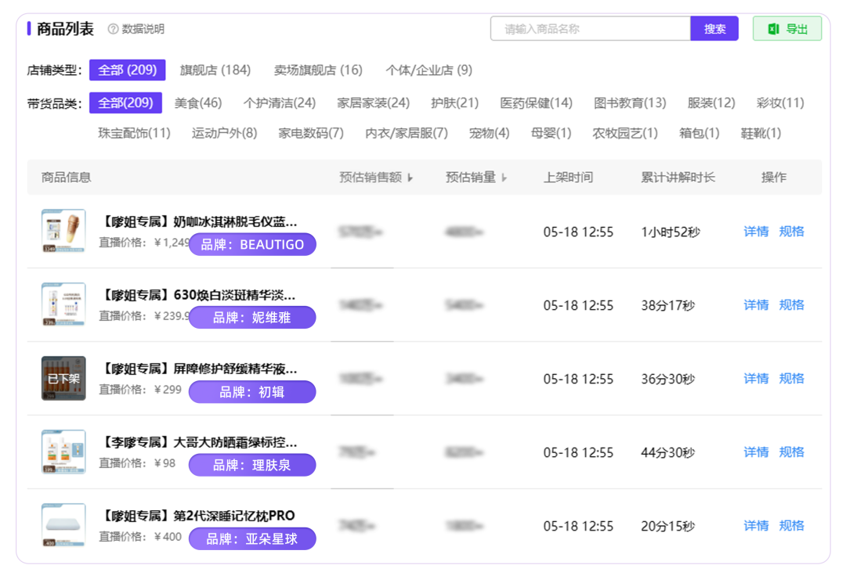846x583 pixels.
Task: Open the 亚朵星球 pillow thumbnail
Action: coord(63,525)
